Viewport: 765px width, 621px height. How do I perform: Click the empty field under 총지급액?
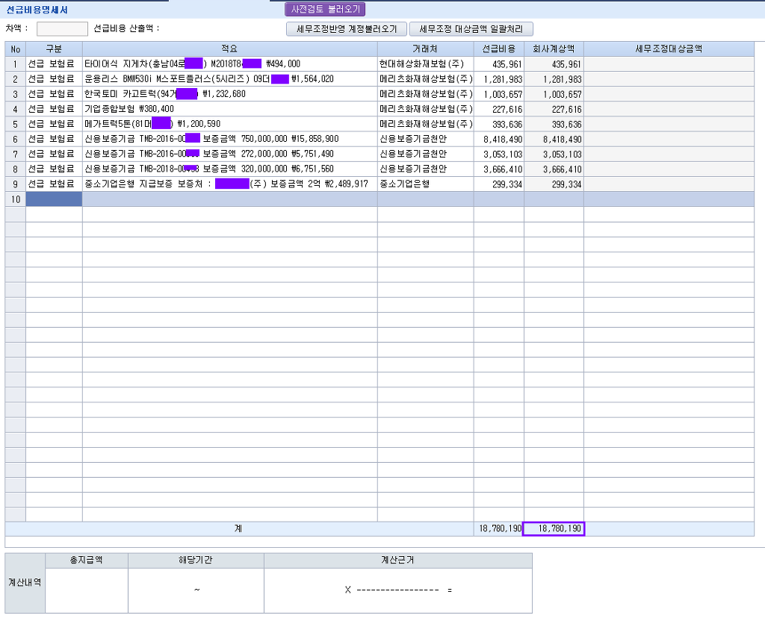tap(87, 590)
